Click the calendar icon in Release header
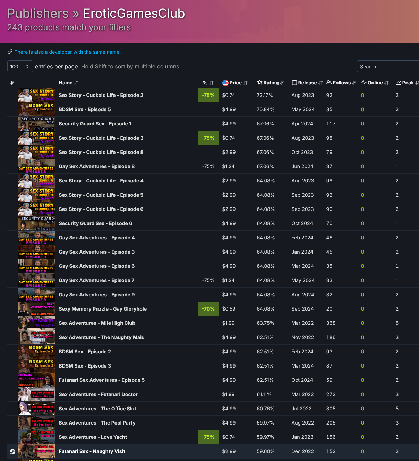Viewport: 419px width, 461px height. click(x=294, y=83)
